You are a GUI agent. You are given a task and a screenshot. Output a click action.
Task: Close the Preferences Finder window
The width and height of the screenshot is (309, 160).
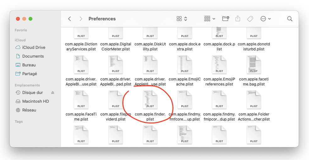click(18, 19)
